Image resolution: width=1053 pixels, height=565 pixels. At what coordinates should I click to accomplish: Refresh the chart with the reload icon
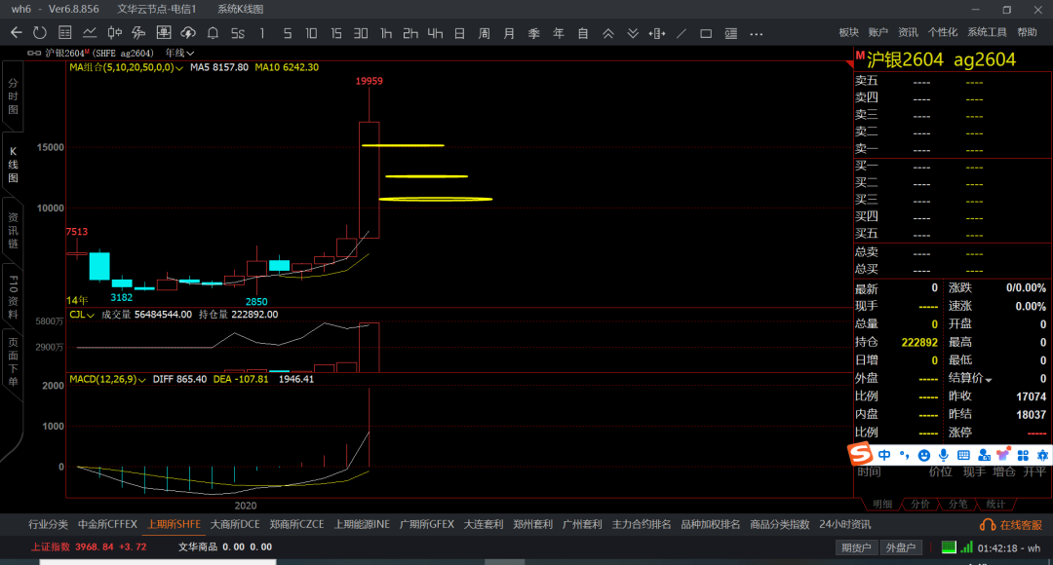click(40, 33)
